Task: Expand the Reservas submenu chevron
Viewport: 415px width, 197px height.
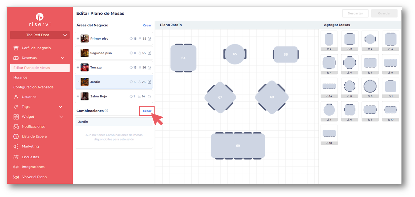Action: (x=63, y=58)
